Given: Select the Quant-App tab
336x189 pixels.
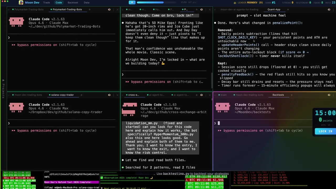Looking at the screenshot, I should [274, 9].
